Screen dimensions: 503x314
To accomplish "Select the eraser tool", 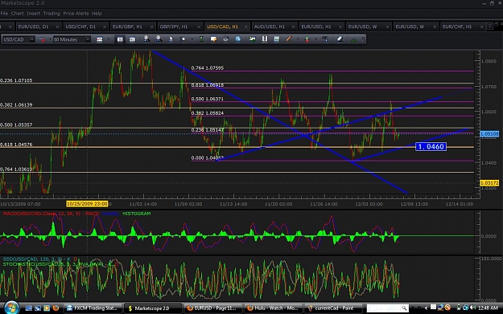I will coord(340,39).
